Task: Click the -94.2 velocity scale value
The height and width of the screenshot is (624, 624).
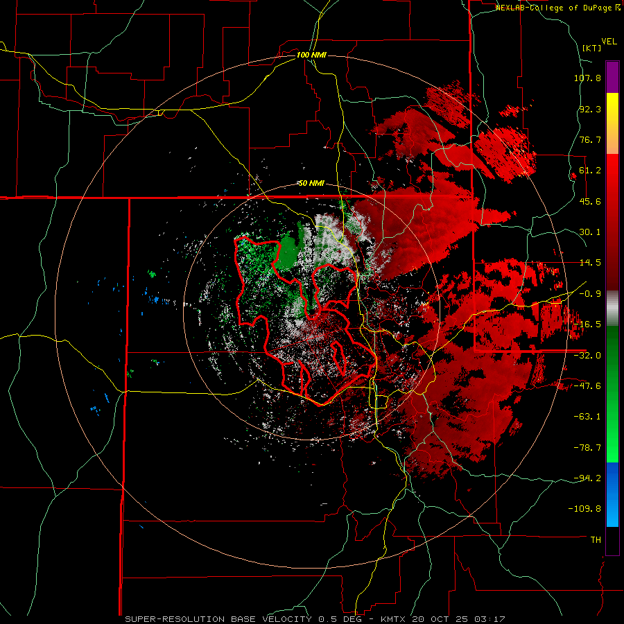Action: 587,478
